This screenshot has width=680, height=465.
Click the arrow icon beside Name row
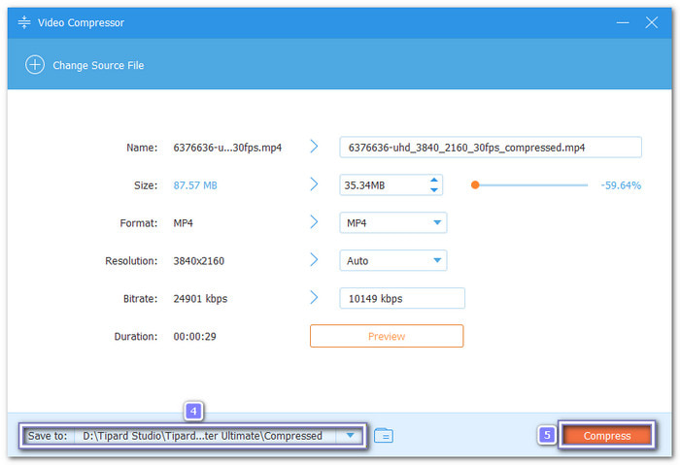pyautogui.click(x=314, y=147)
